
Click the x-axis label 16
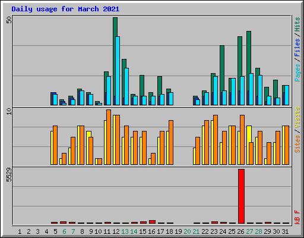[151, 231]
